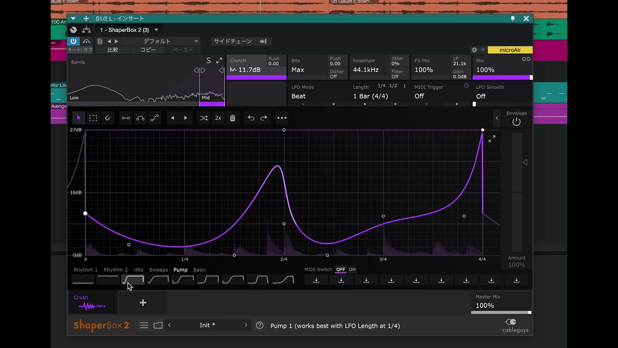
Task: Open the ShaperBox 2 (3) plugin dropdown
Action: [x=129, y=30]
